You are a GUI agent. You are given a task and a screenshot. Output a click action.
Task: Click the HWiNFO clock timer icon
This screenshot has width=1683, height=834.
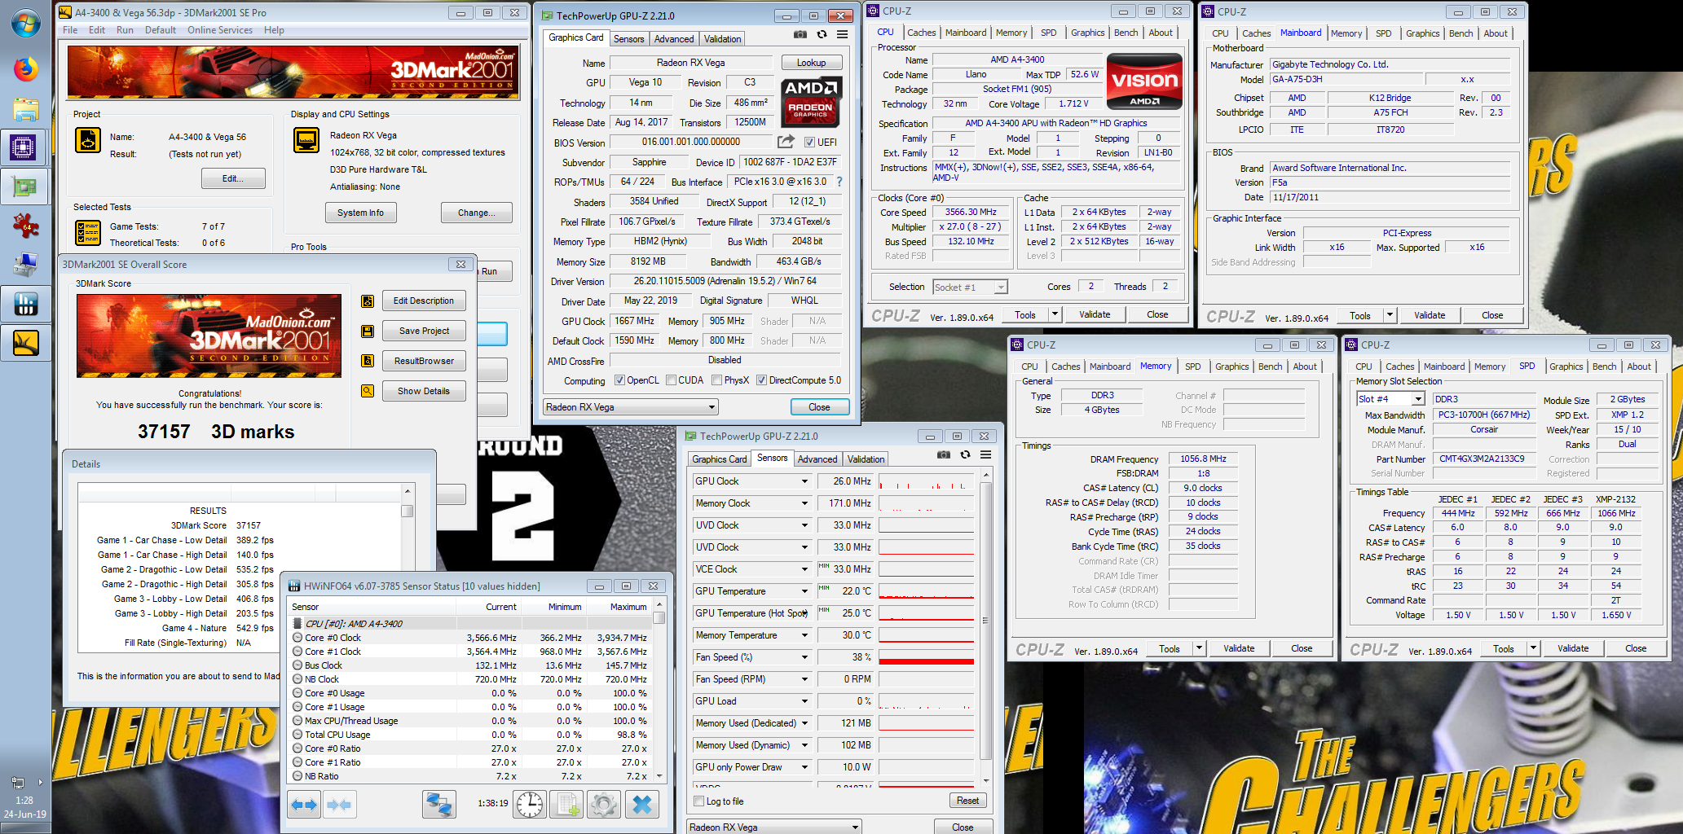coord(530,805)
